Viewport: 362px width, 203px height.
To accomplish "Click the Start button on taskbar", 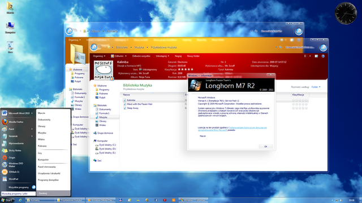I will coord(7,200).
